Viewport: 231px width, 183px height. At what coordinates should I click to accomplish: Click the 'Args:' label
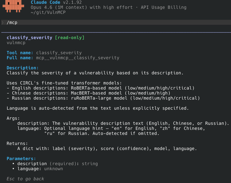(x=13, y=118)
